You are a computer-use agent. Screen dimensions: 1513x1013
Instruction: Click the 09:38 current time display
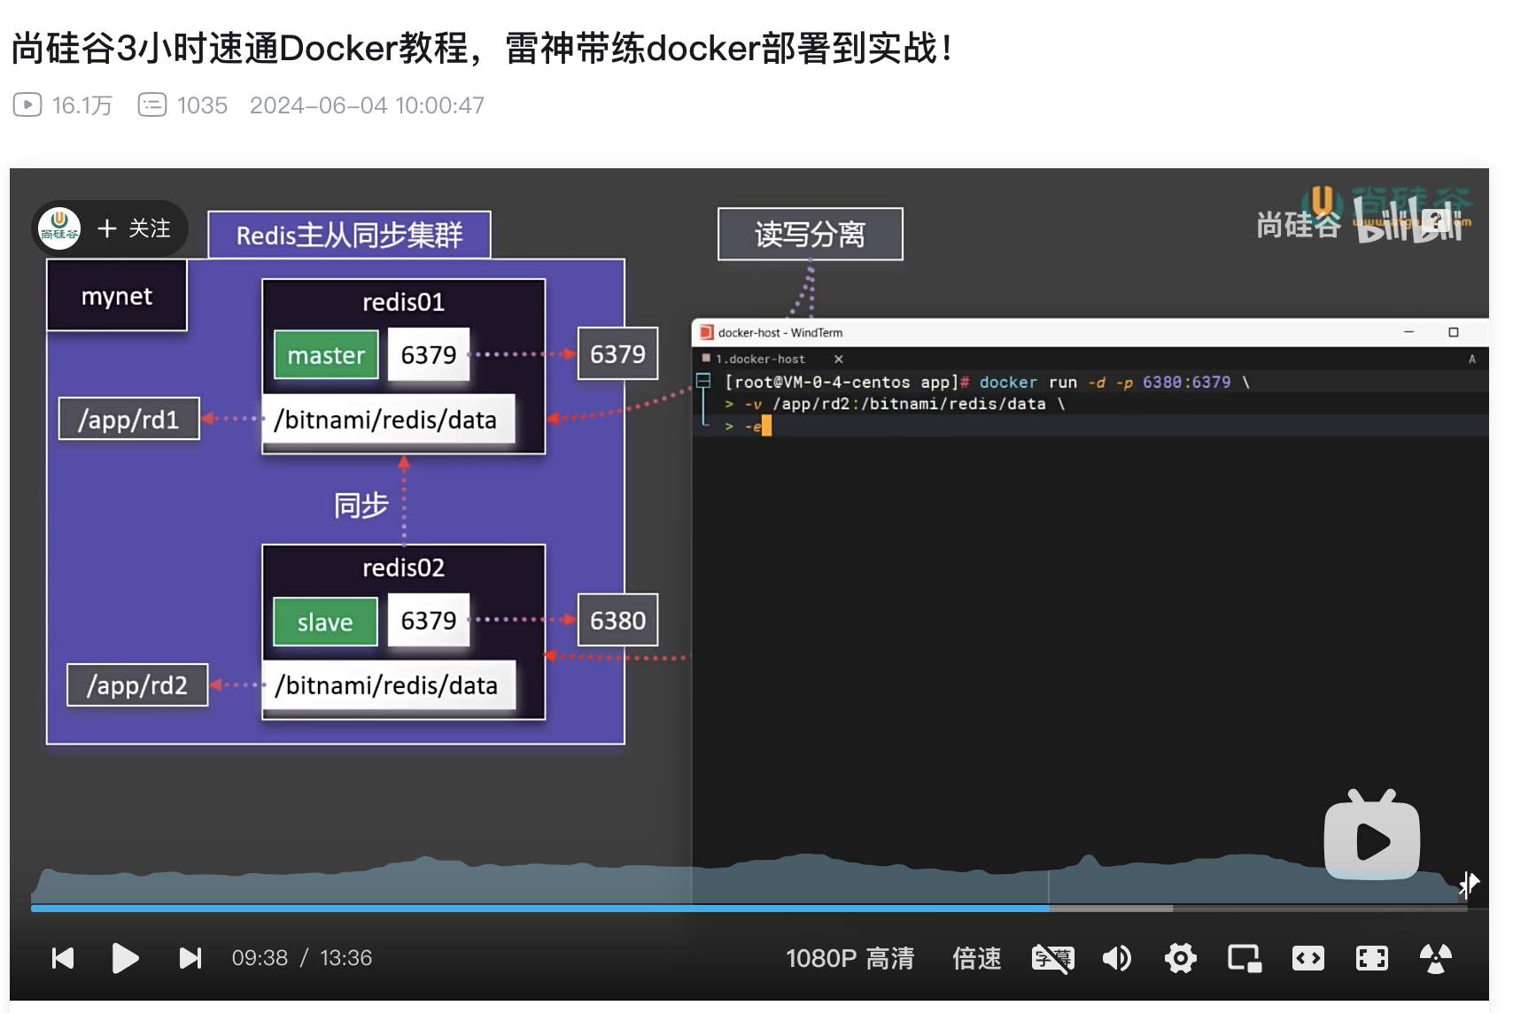pos(260,958)
